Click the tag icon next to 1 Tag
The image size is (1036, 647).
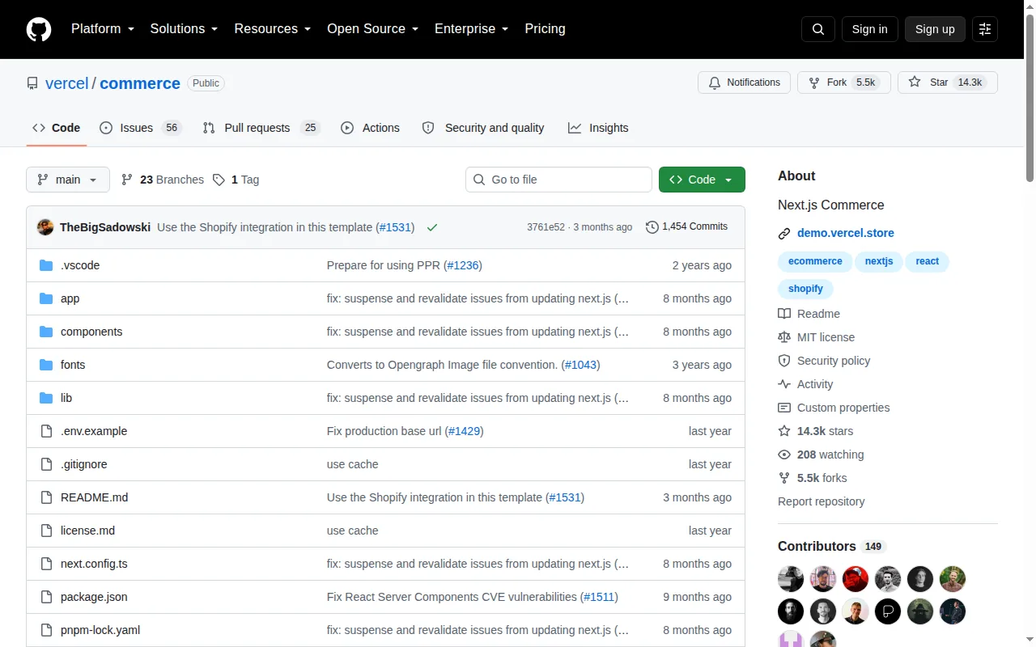pyautogui.click(x=219, y=180)
